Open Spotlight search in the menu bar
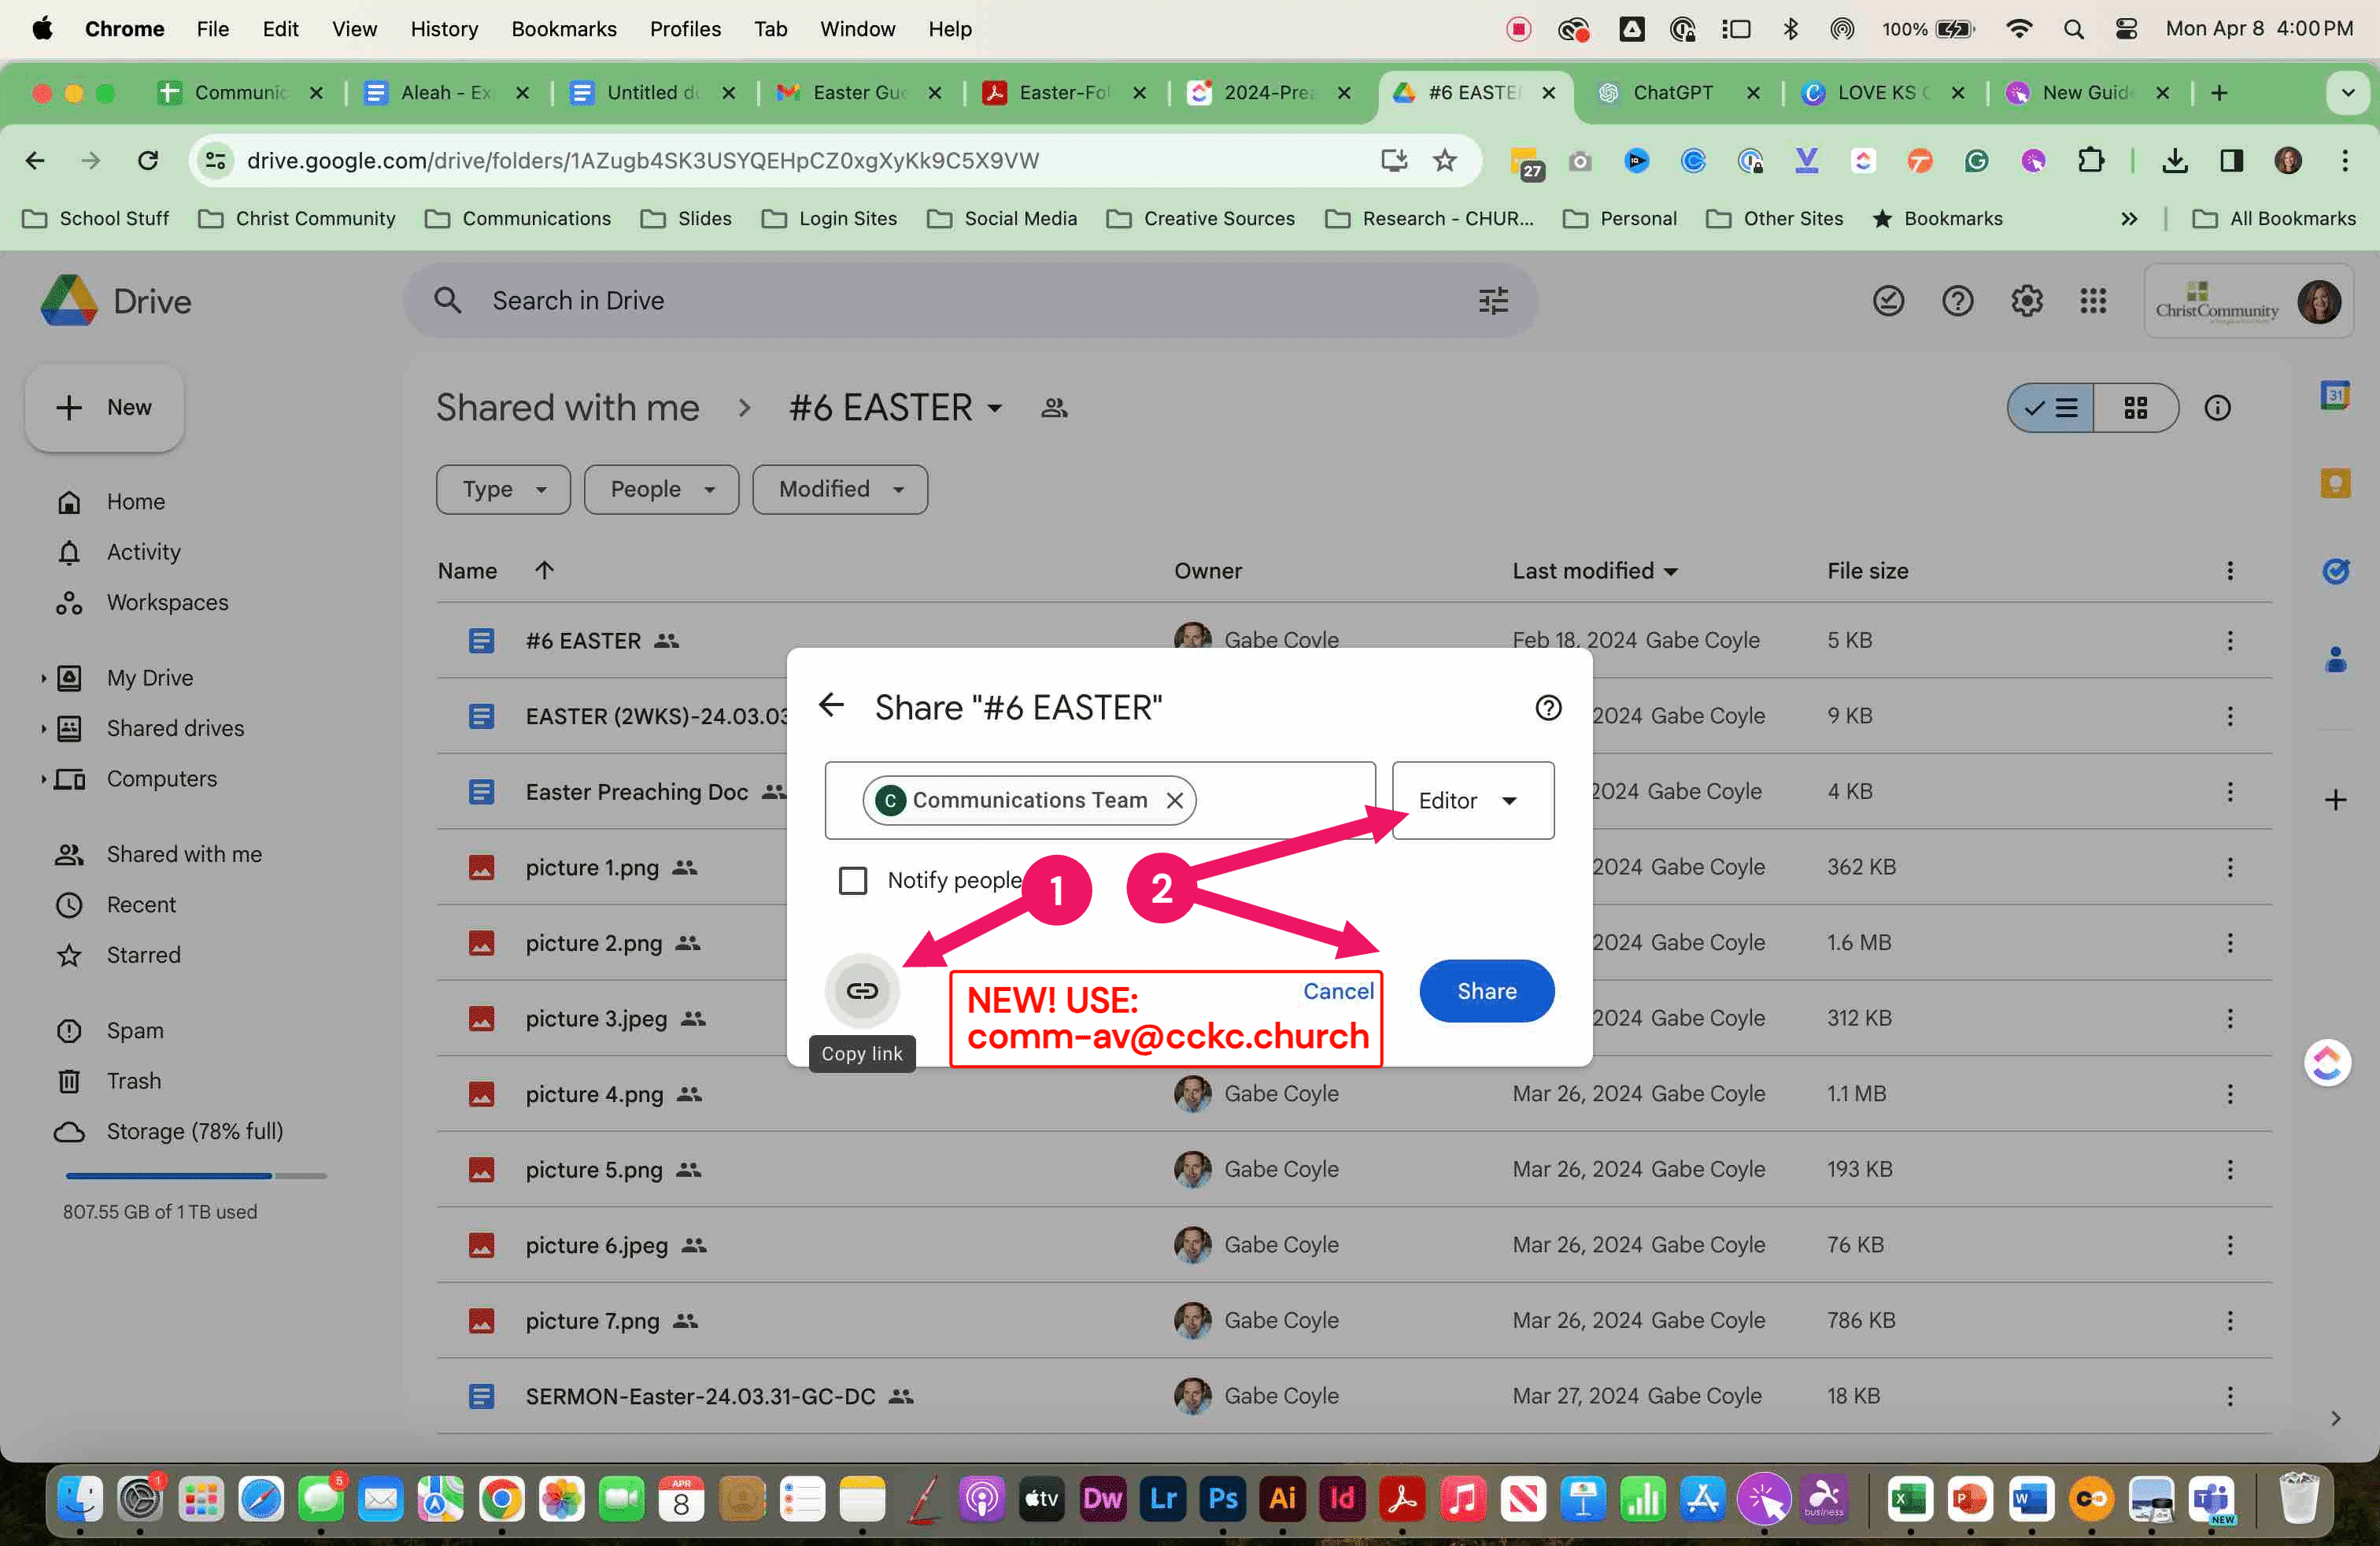The width and height of the screenshot is (2380, 1546). (x=2073, y=29)
